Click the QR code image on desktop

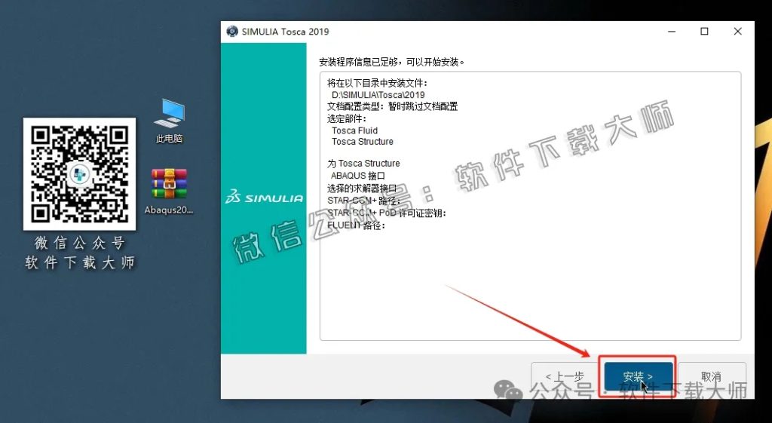pyautogui.click(x=79, y=174)
